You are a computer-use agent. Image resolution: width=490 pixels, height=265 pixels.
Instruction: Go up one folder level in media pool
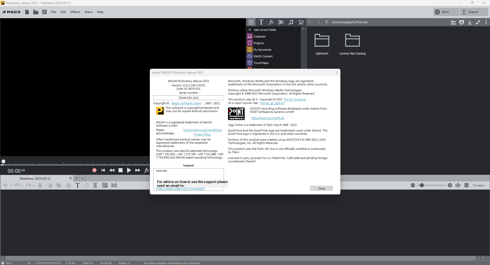(x=326, y=22)
